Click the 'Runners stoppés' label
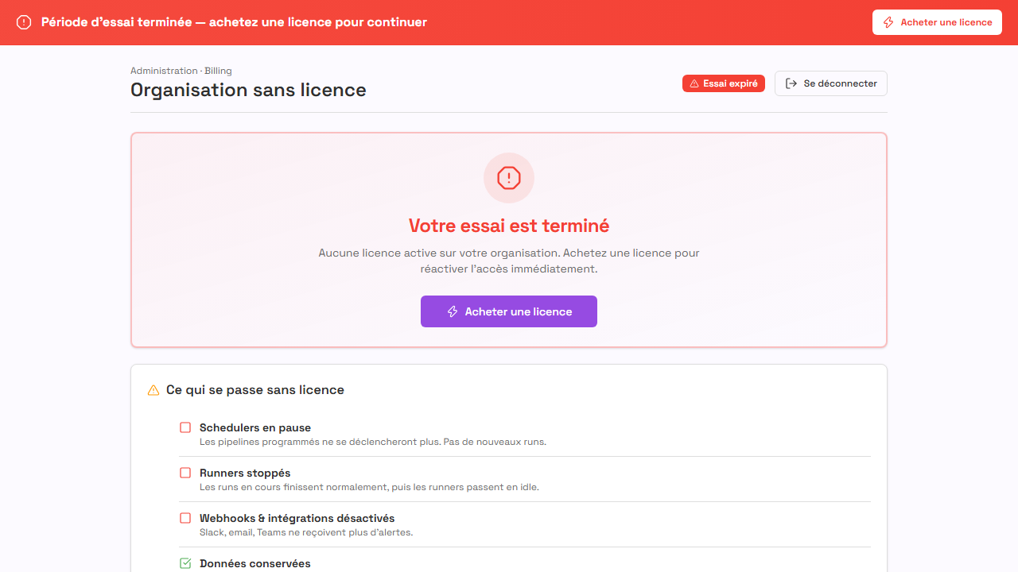 coord(245,473)
